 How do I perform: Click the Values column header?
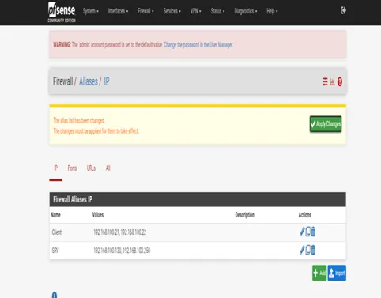98,215
